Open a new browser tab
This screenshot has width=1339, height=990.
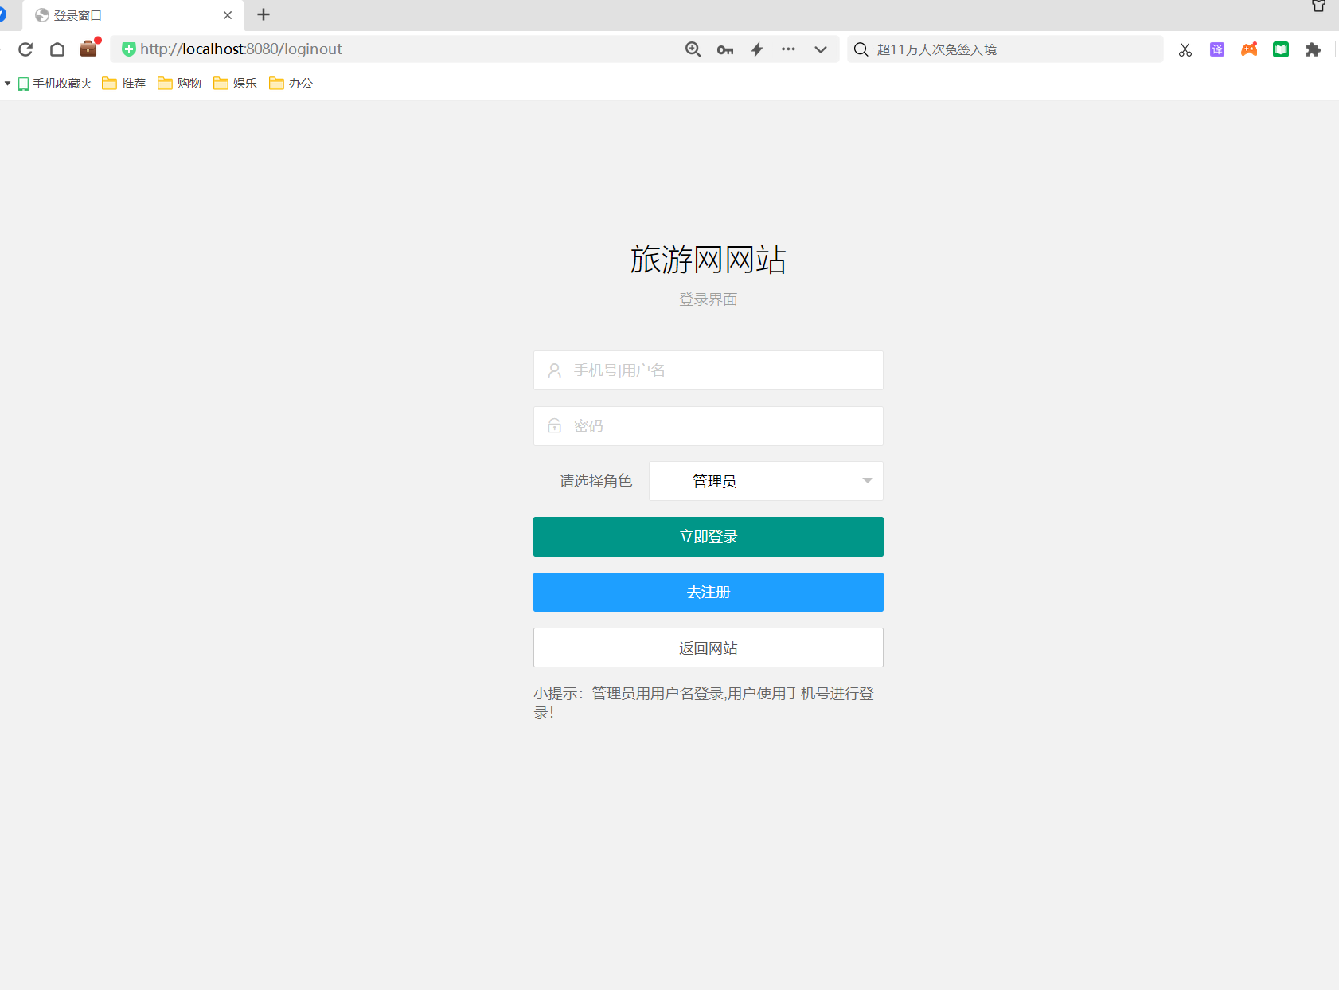tap(264, 15)
